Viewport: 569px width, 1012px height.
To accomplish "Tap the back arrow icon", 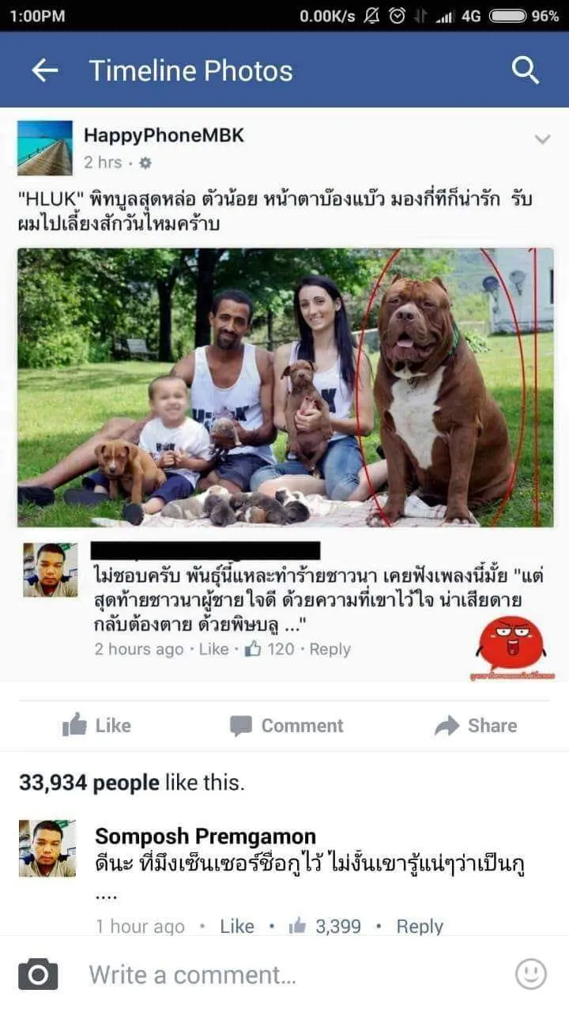I will [45, 70].
